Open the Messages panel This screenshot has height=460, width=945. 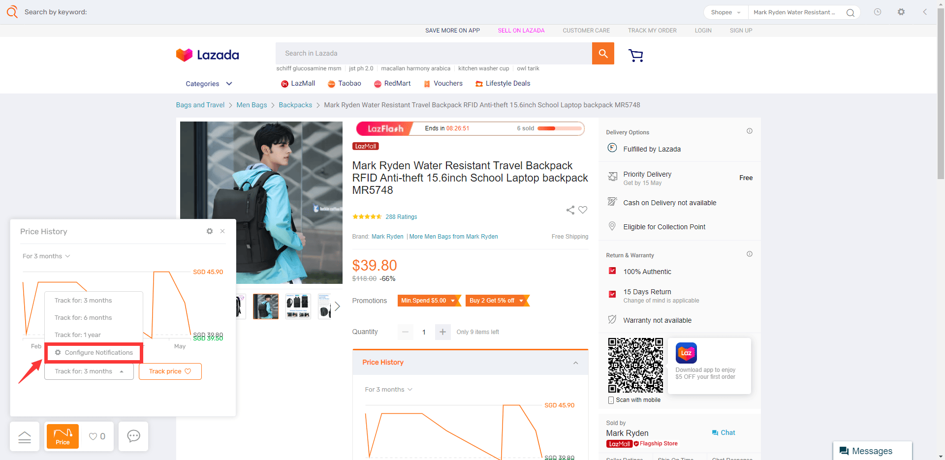click(x=872, y=451)
